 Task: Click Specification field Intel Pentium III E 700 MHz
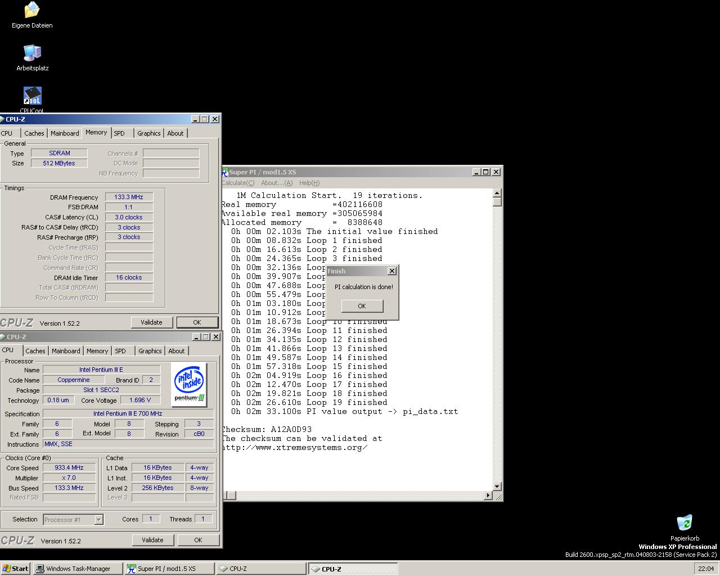(128, 413)
